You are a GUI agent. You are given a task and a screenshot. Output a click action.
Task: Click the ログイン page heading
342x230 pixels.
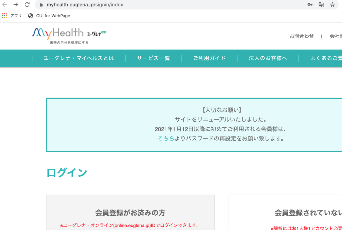(67, 173)
